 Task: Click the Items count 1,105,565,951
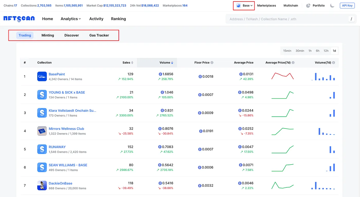pyautogui.click(x=73, y=5)
